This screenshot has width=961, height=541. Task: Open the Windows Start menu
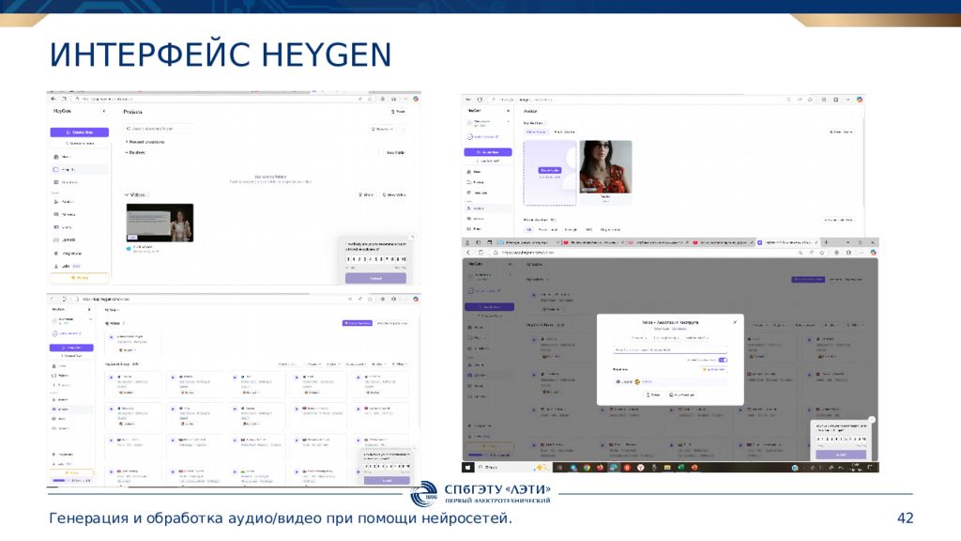(467, 468)
